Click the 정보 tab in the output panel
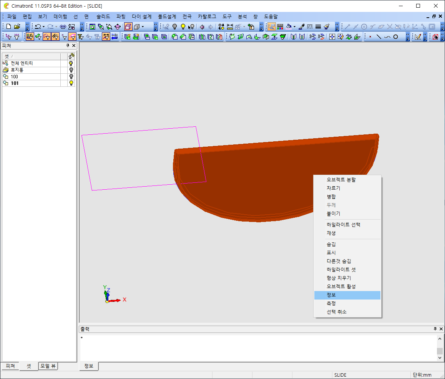This screenshot has height=379, width=445. (x=88, y=366)
